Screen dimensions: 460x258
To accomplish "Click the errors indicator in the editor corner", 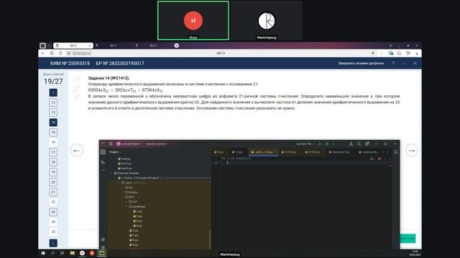I will (x=380, y=159).
